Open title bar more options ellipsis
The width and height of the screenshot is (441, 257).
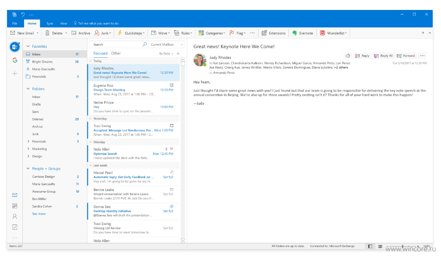tap(31, 15)
